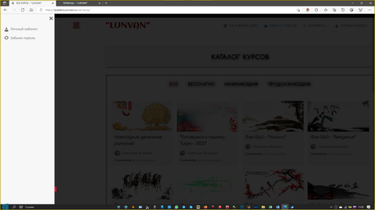Open browser Settings and more menu

coord(370,10)
